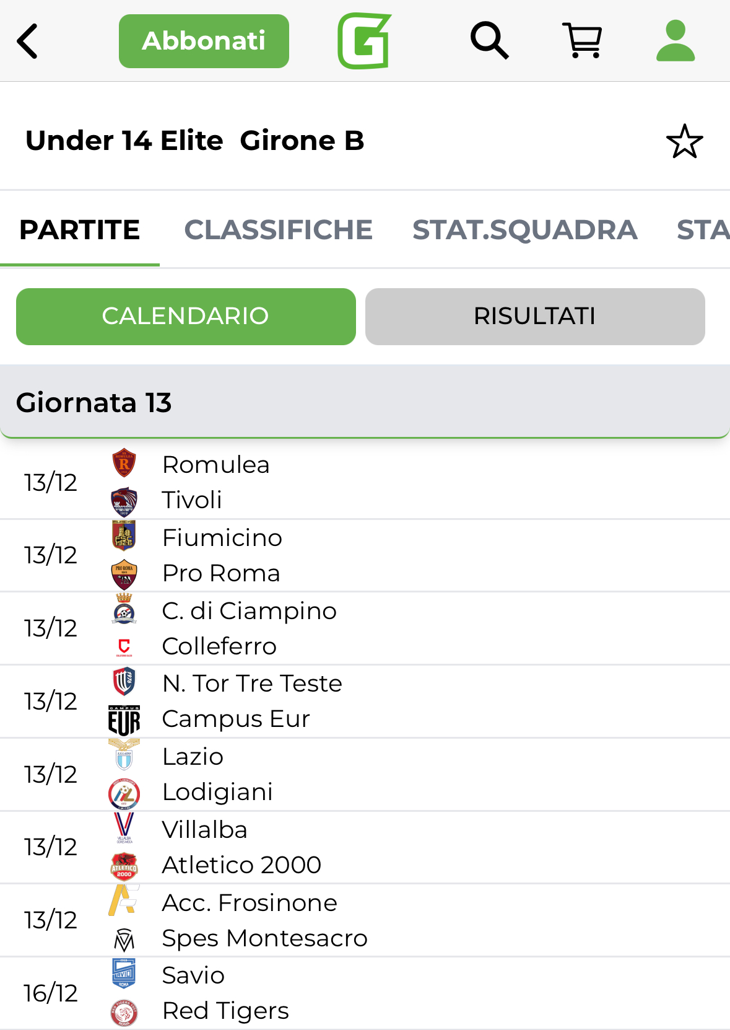Show the CALENDARIO view

point(186,316)
